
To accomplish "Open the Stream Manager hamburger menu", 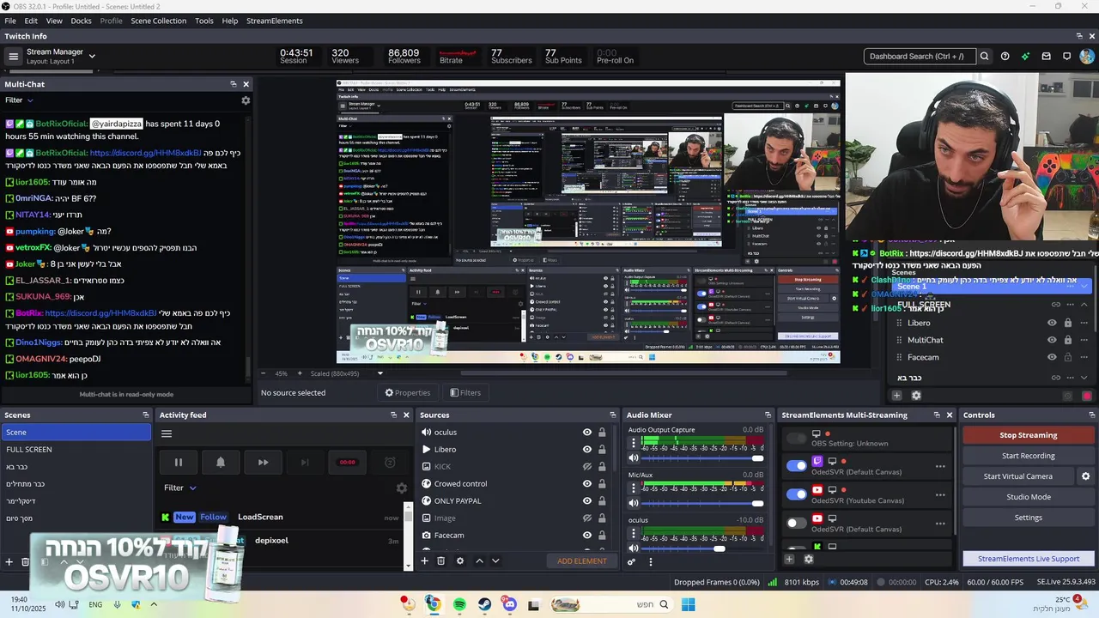I will 13,57.
